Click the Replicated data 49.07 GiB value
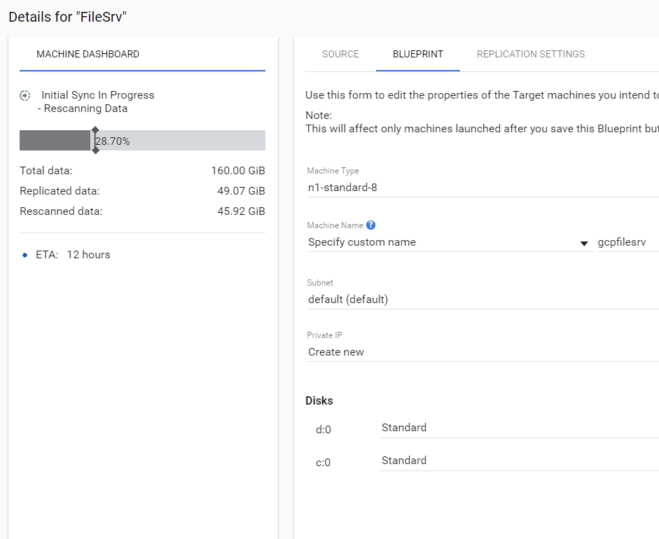 [x=241, y=191]
